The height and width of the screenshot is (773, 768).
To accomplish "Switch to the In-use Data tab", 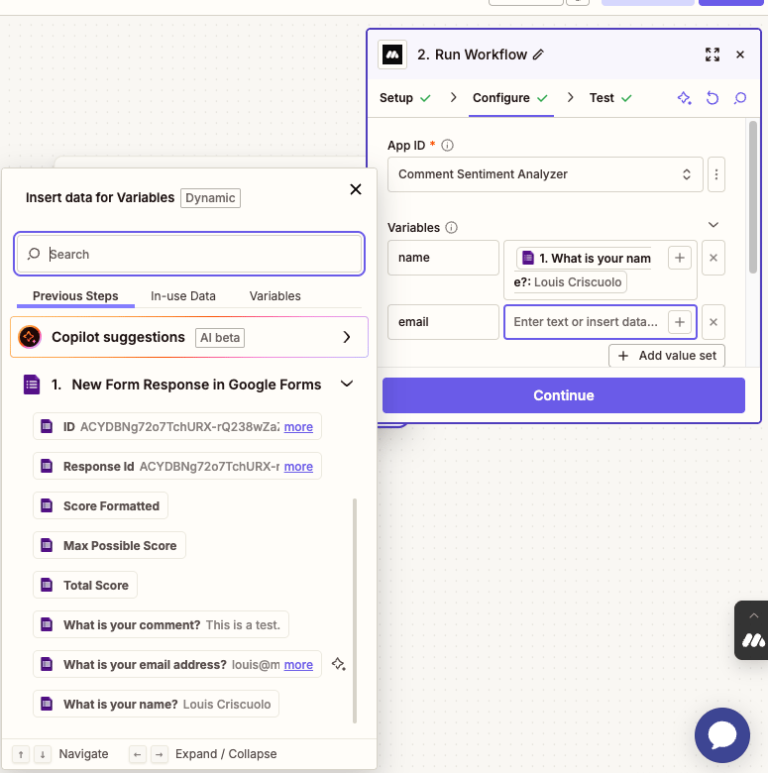I will pyautogui.click(x=183, y=296).
